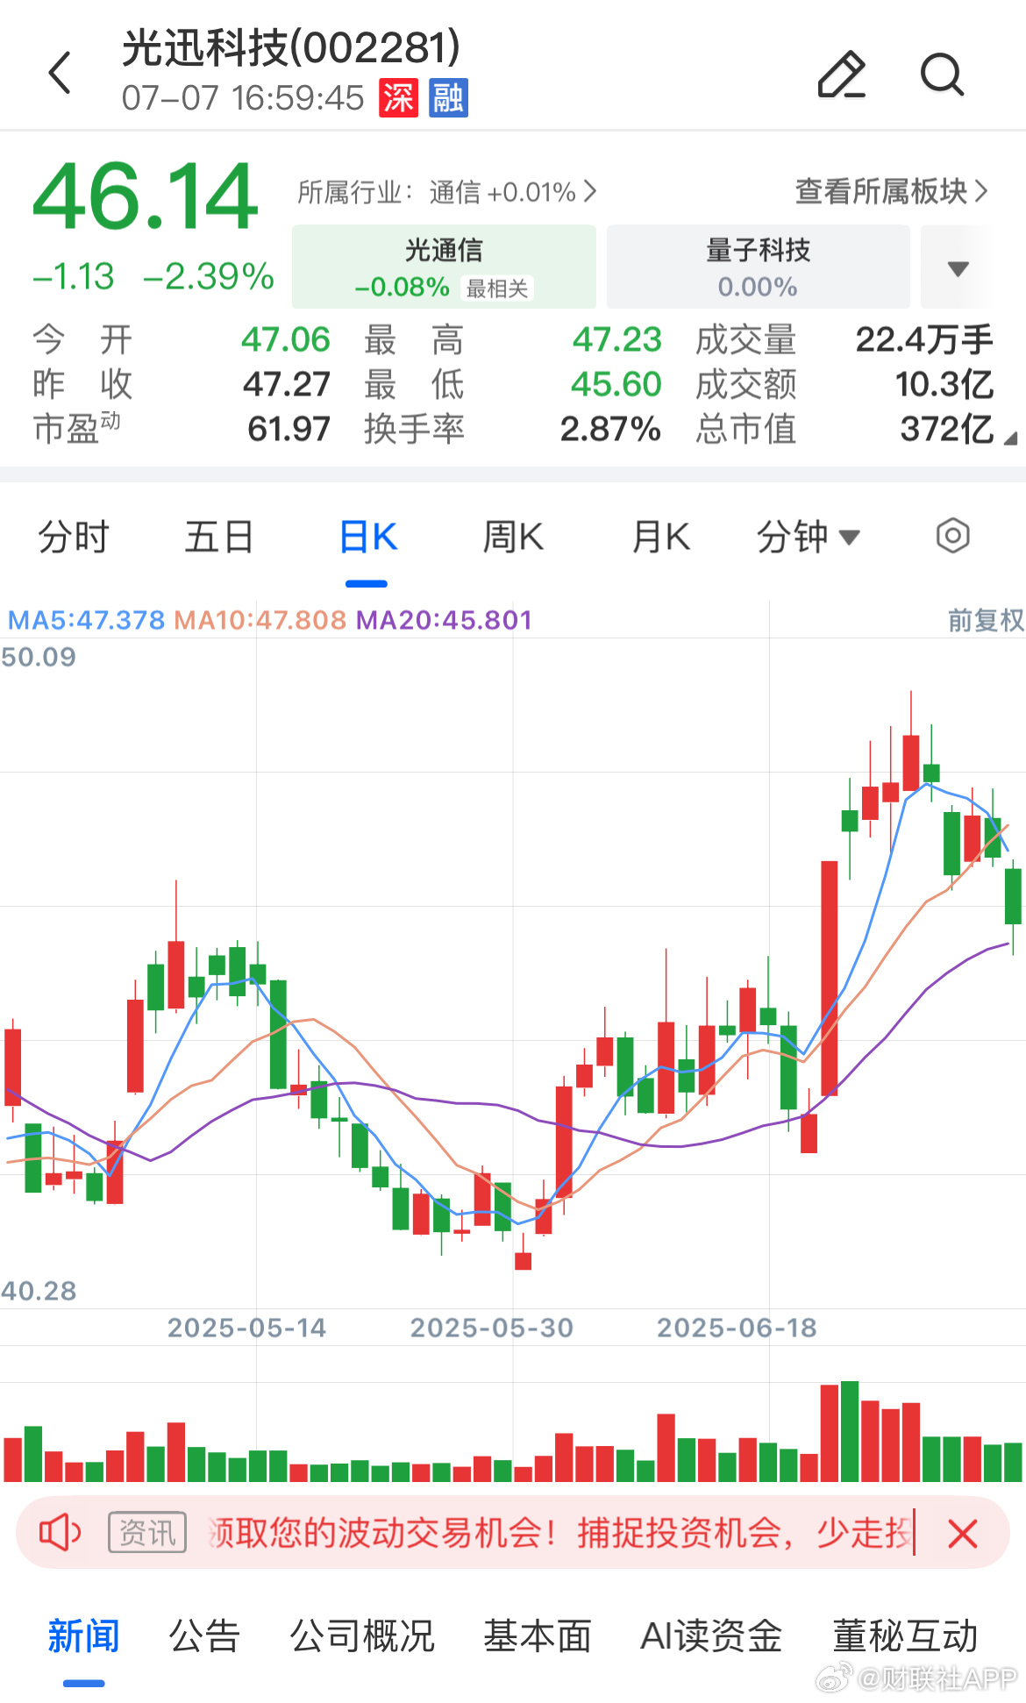This screenshot has width=1026, height=1703.
Task: Open chart settings hexagon icon
Action: pos(953,536)
